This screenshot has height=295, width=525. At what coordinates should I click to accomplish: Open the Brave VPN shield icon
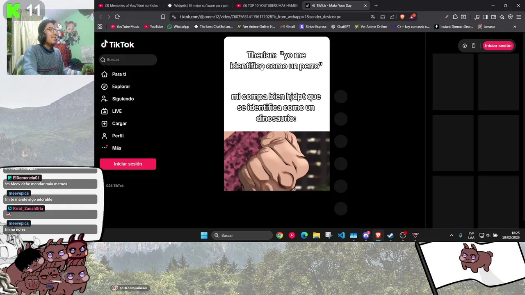pos(510,17)
